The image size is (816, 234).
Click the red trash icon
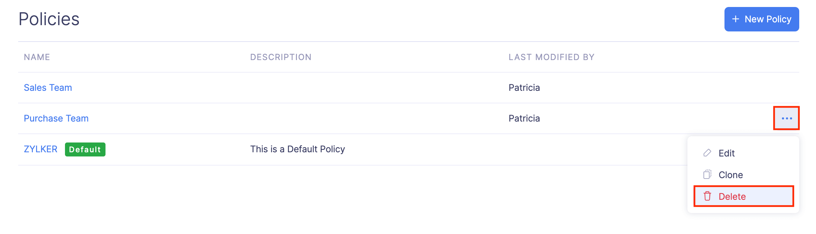(707, 196)
